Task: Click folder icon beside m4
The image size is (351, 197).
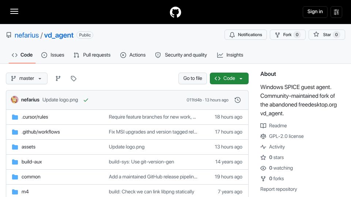Action: point(15,192)
